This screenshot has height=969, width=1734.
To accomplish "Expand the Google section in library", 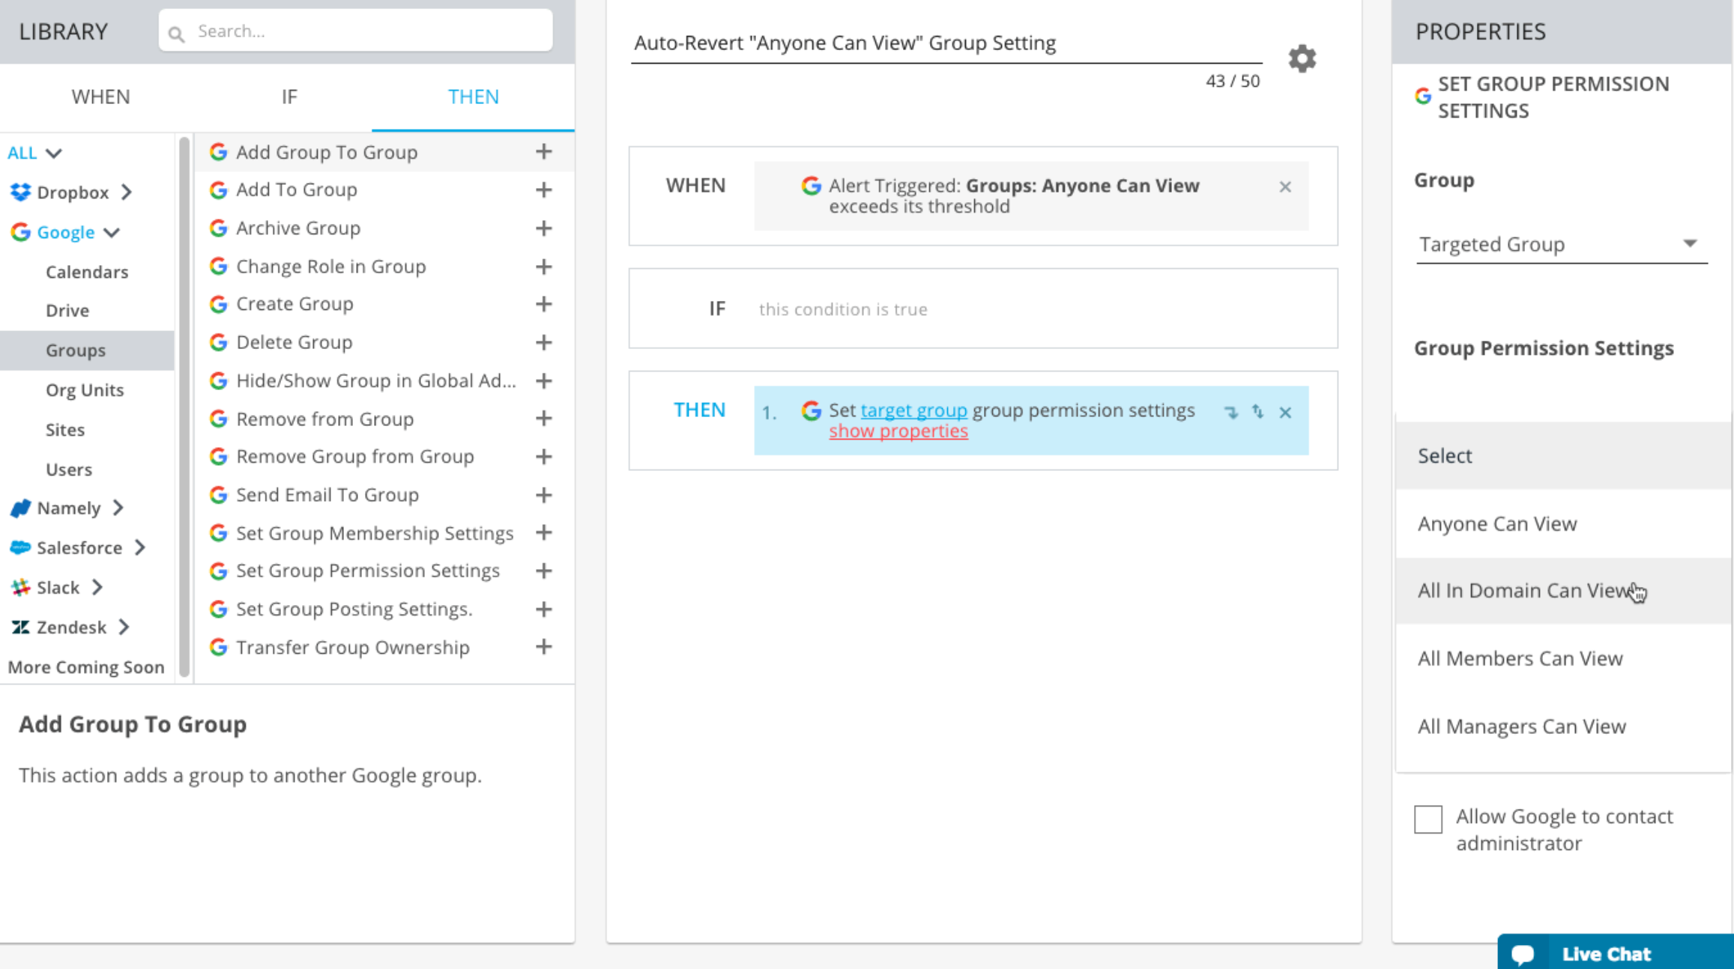I will click(112, 232).
